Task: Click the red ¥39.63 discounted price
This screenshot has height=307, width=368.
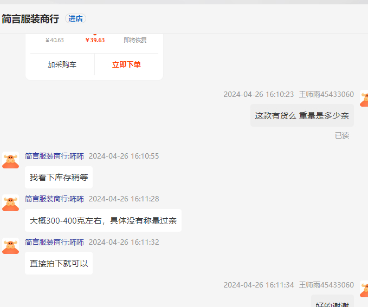Action: point(95,40)
